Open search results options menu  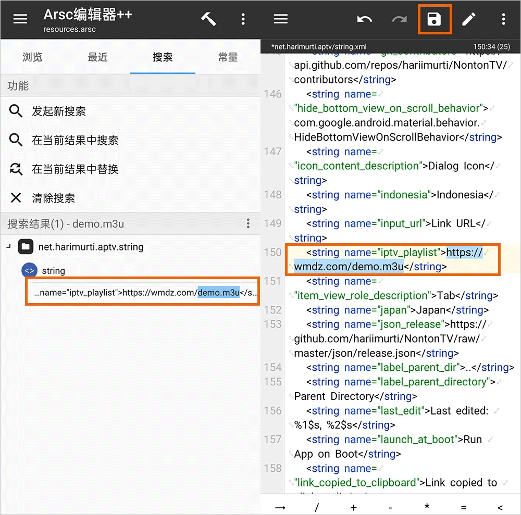[x=248, y=224]
